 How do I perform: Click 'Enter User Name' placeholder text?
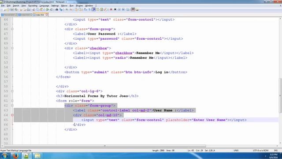tap(210, 120)
